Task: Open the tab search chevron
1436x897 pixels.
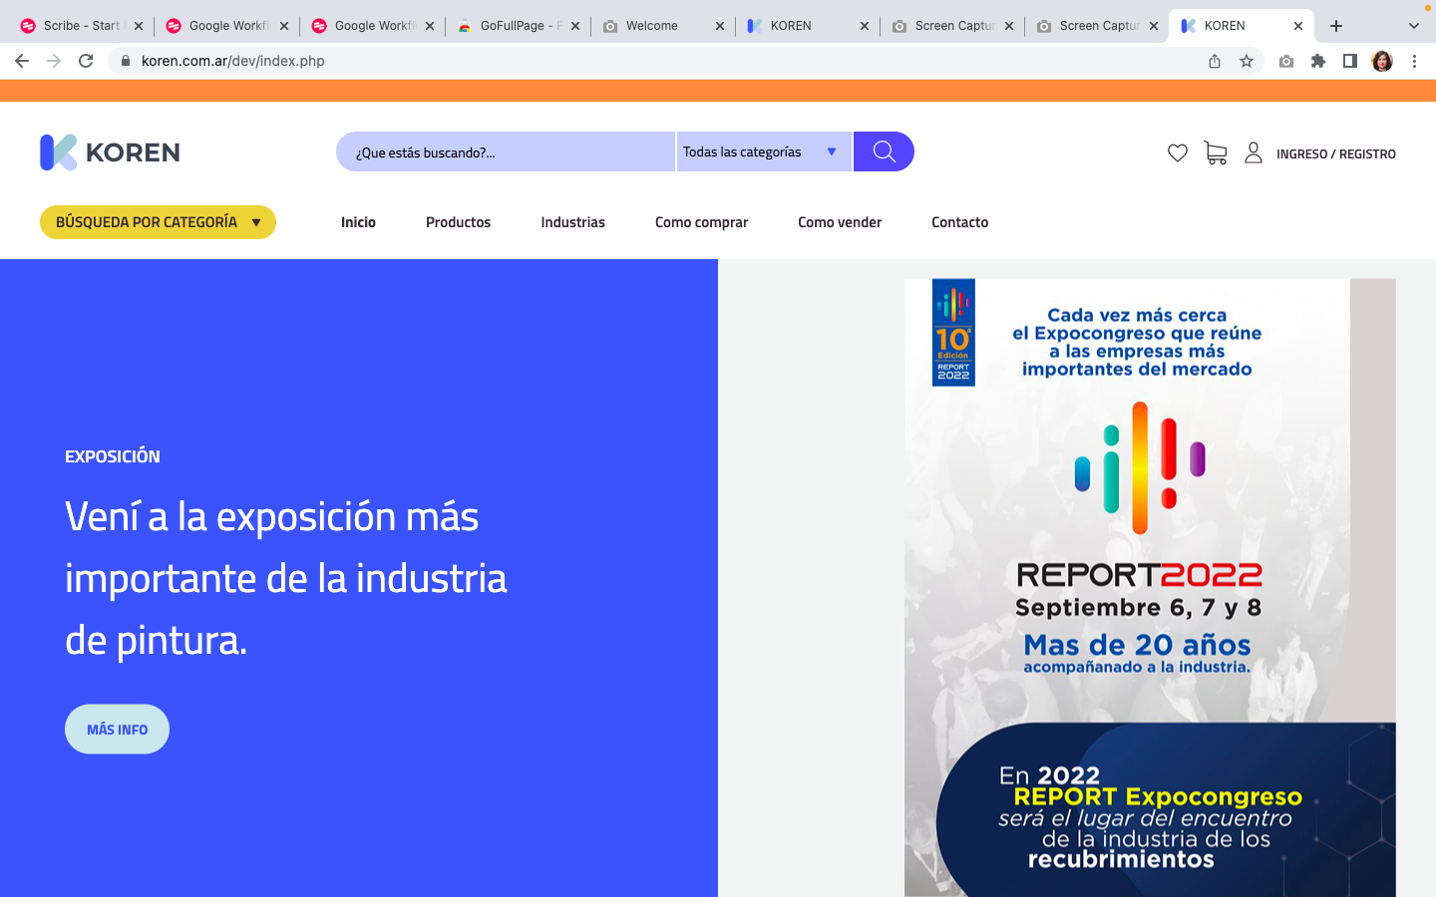Action: pos(1414,26)
